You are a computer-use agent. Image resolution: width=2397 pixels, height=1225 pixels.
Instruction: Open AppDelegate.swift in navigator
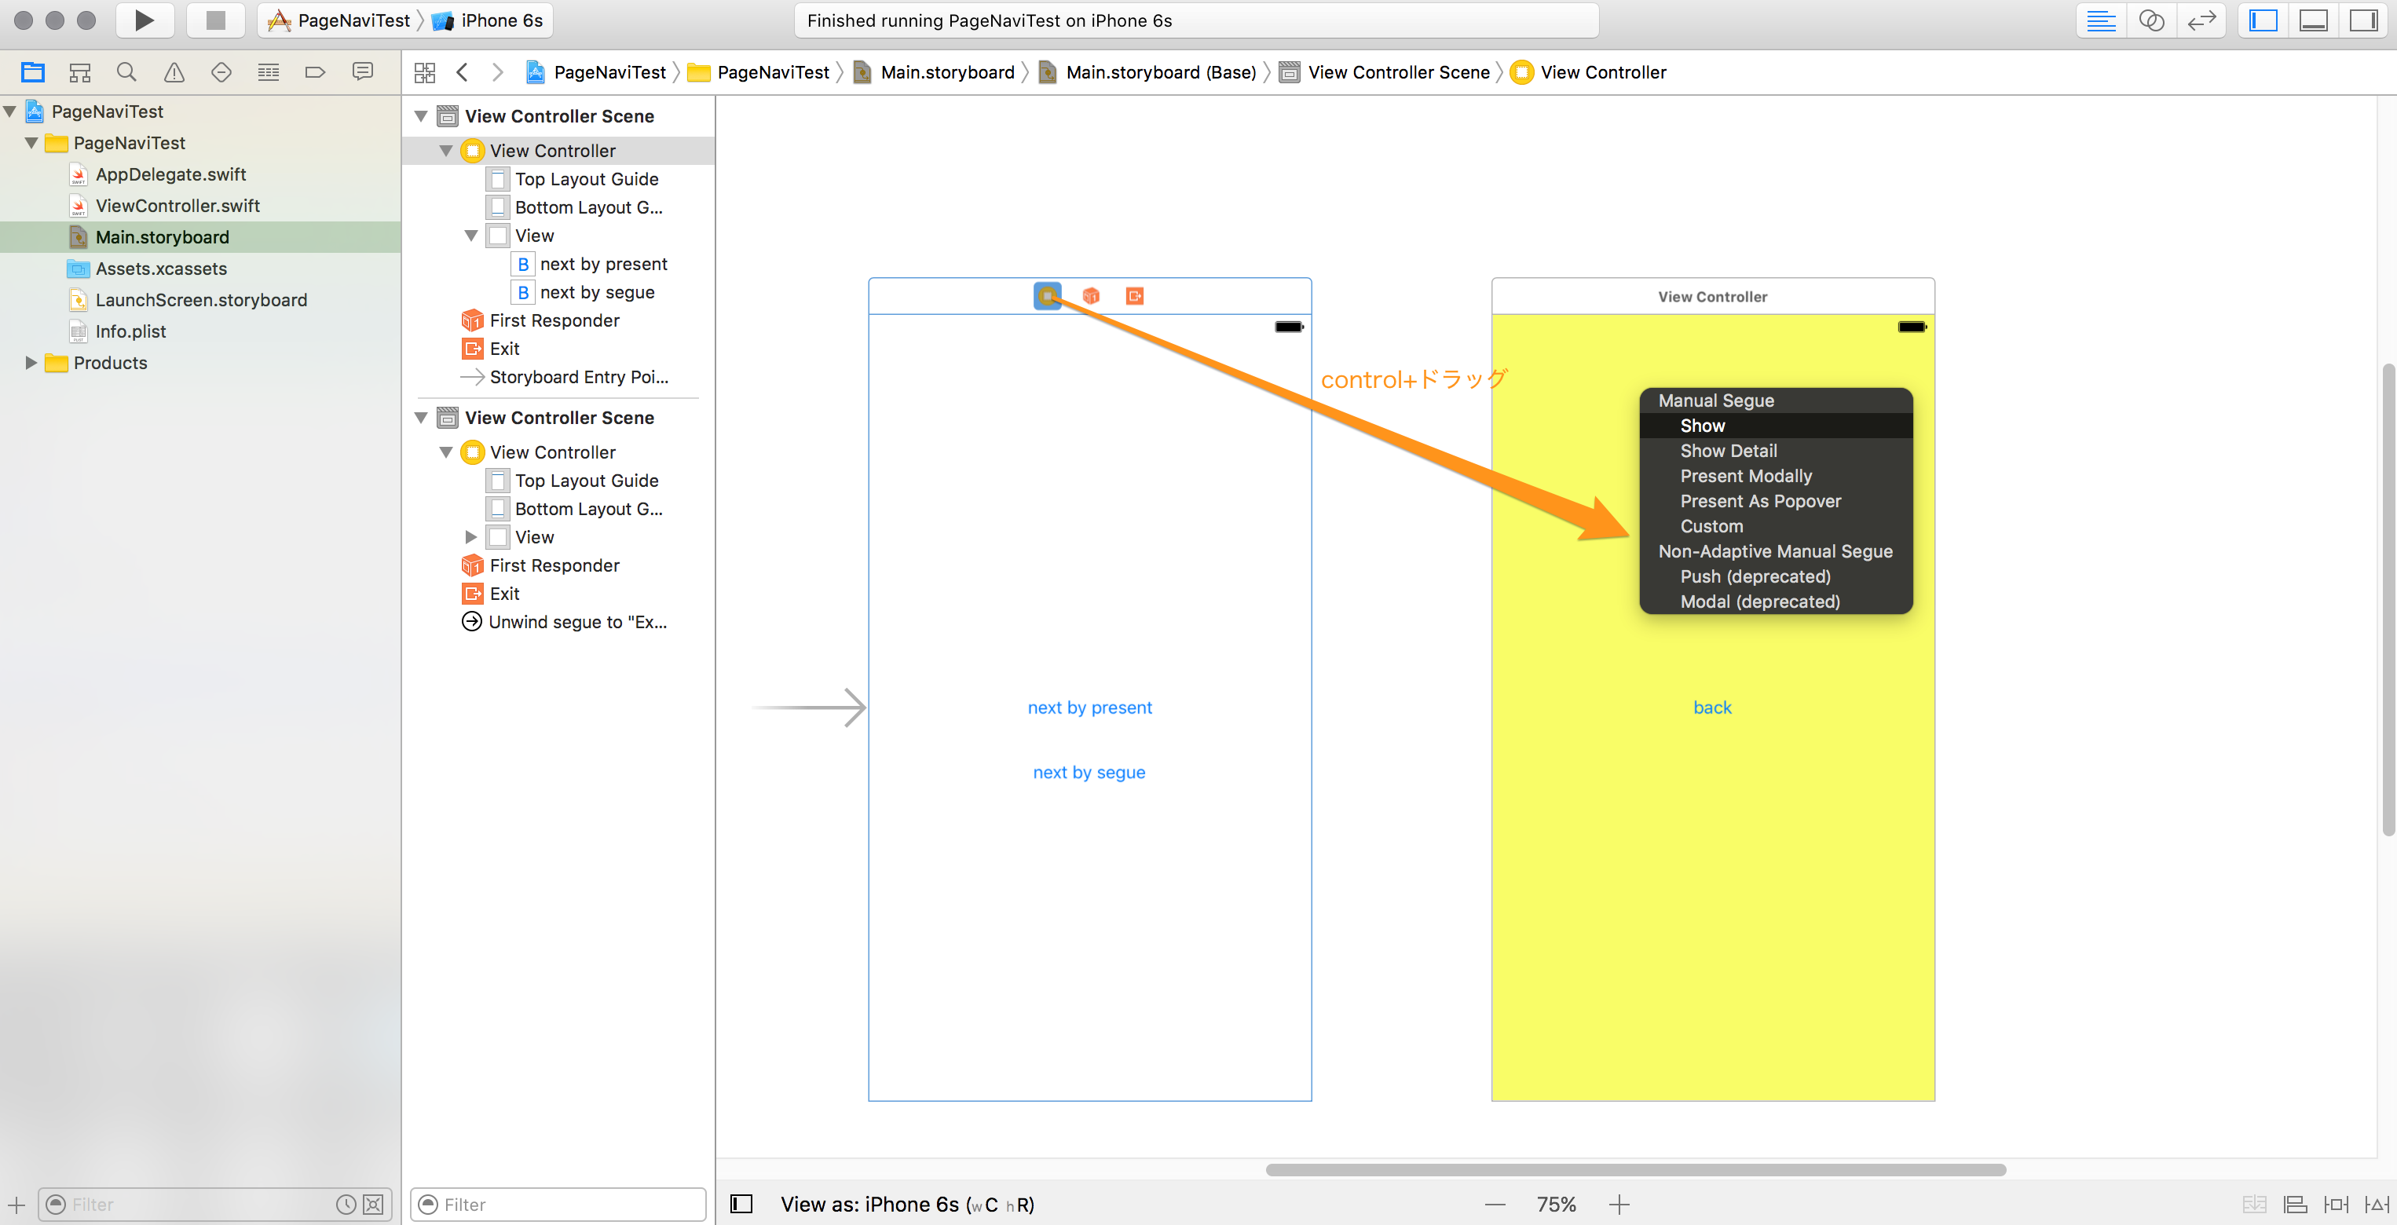pos(170,175)
